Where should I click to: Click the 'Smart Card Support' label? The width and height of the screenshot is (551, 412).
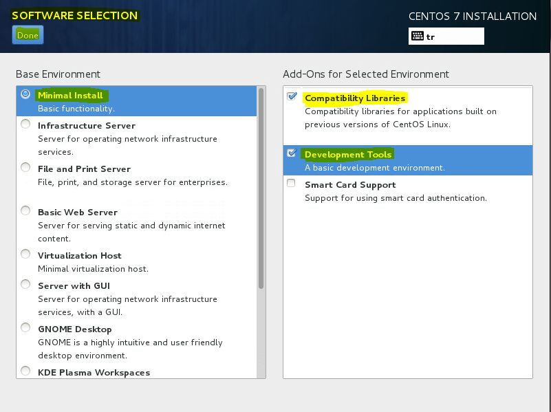[x=350, y=185]
